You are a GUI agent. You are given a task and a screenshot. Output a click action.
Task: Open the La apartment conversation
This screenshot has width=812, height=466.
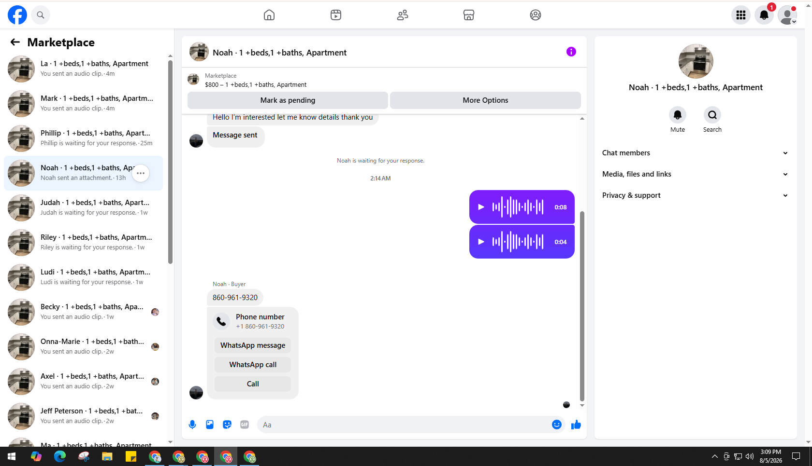(x=83, y=69)
